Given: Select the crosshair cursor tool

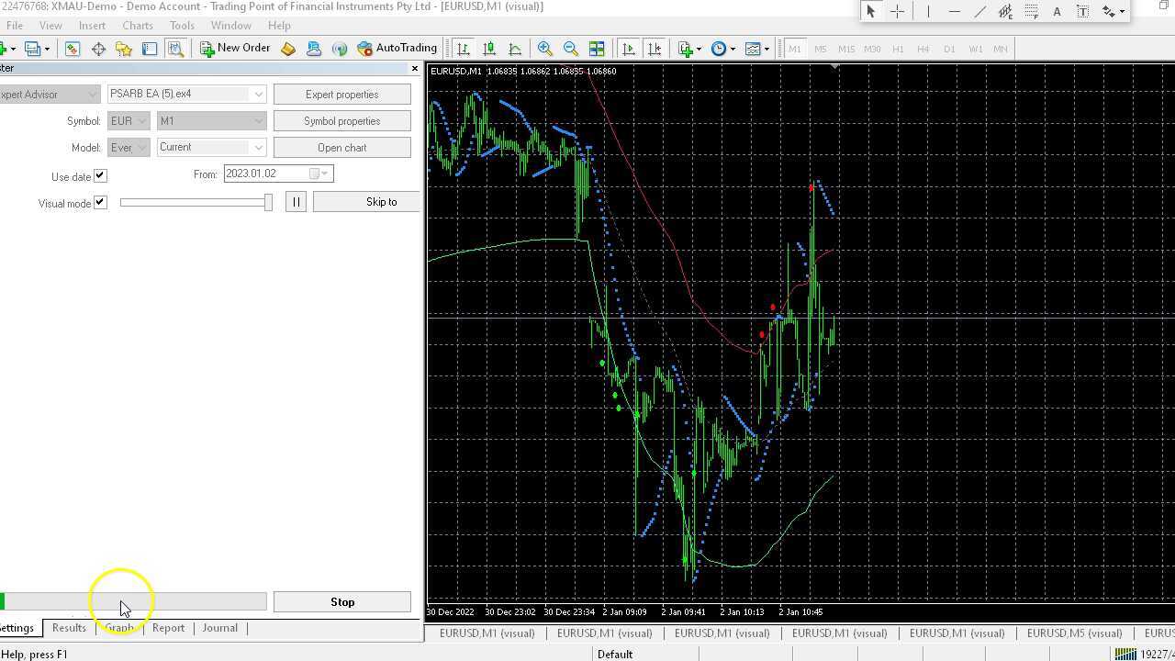Looking at the screenshot, I should tap(898, 11).
